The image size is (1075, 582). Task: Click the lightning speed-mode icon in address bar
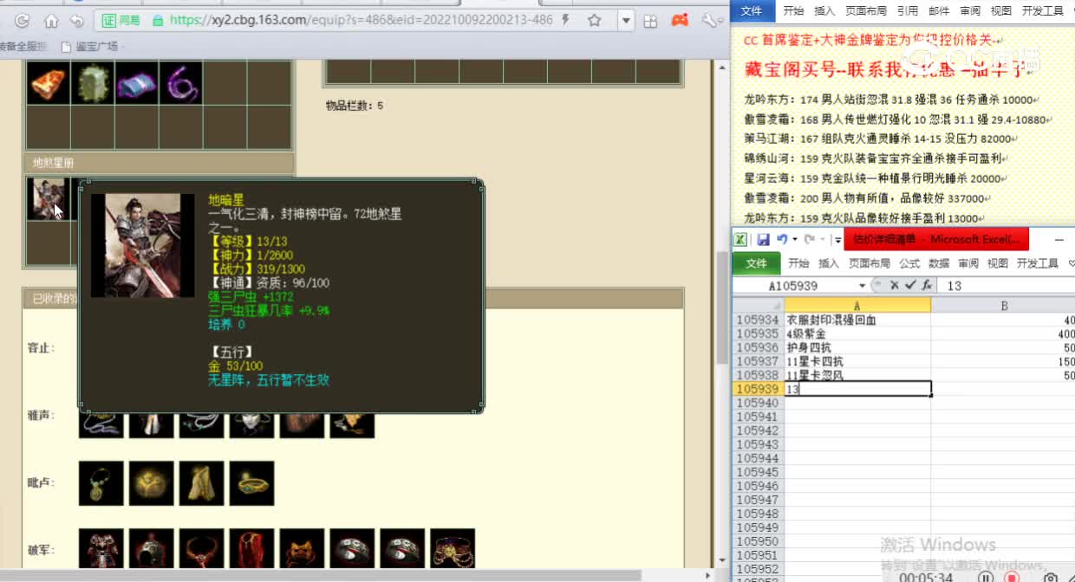click(x=565, y=20)
